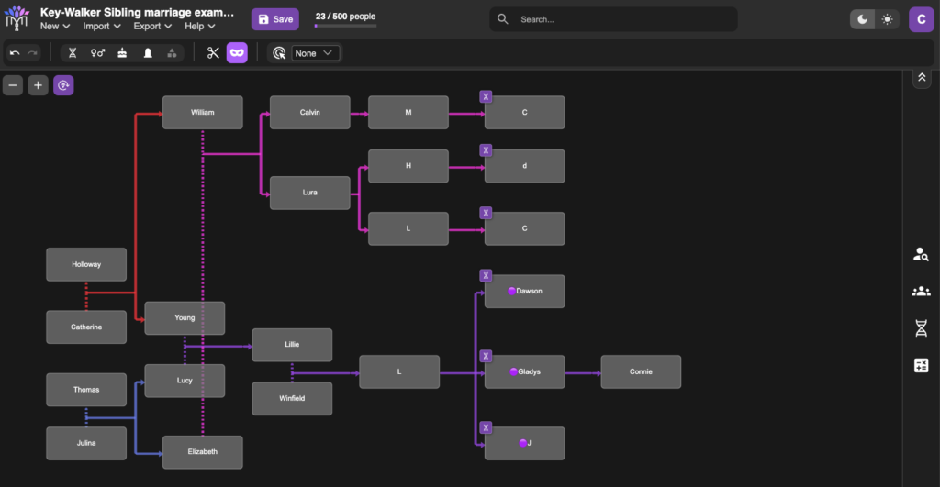Toggle the tombstone death display option
This screenshot has width=940, height=487.
pyautogui.click(x=148, y=53)
